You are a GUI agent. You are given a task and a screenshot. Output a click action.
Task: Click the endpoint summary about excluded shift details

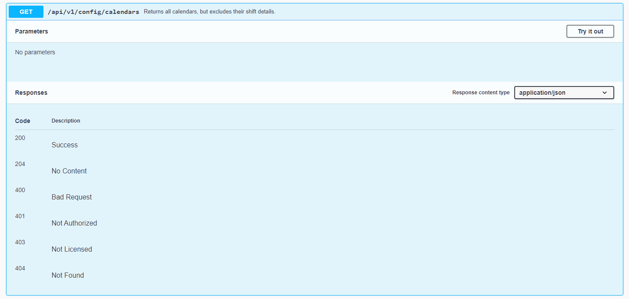point(210,12)
